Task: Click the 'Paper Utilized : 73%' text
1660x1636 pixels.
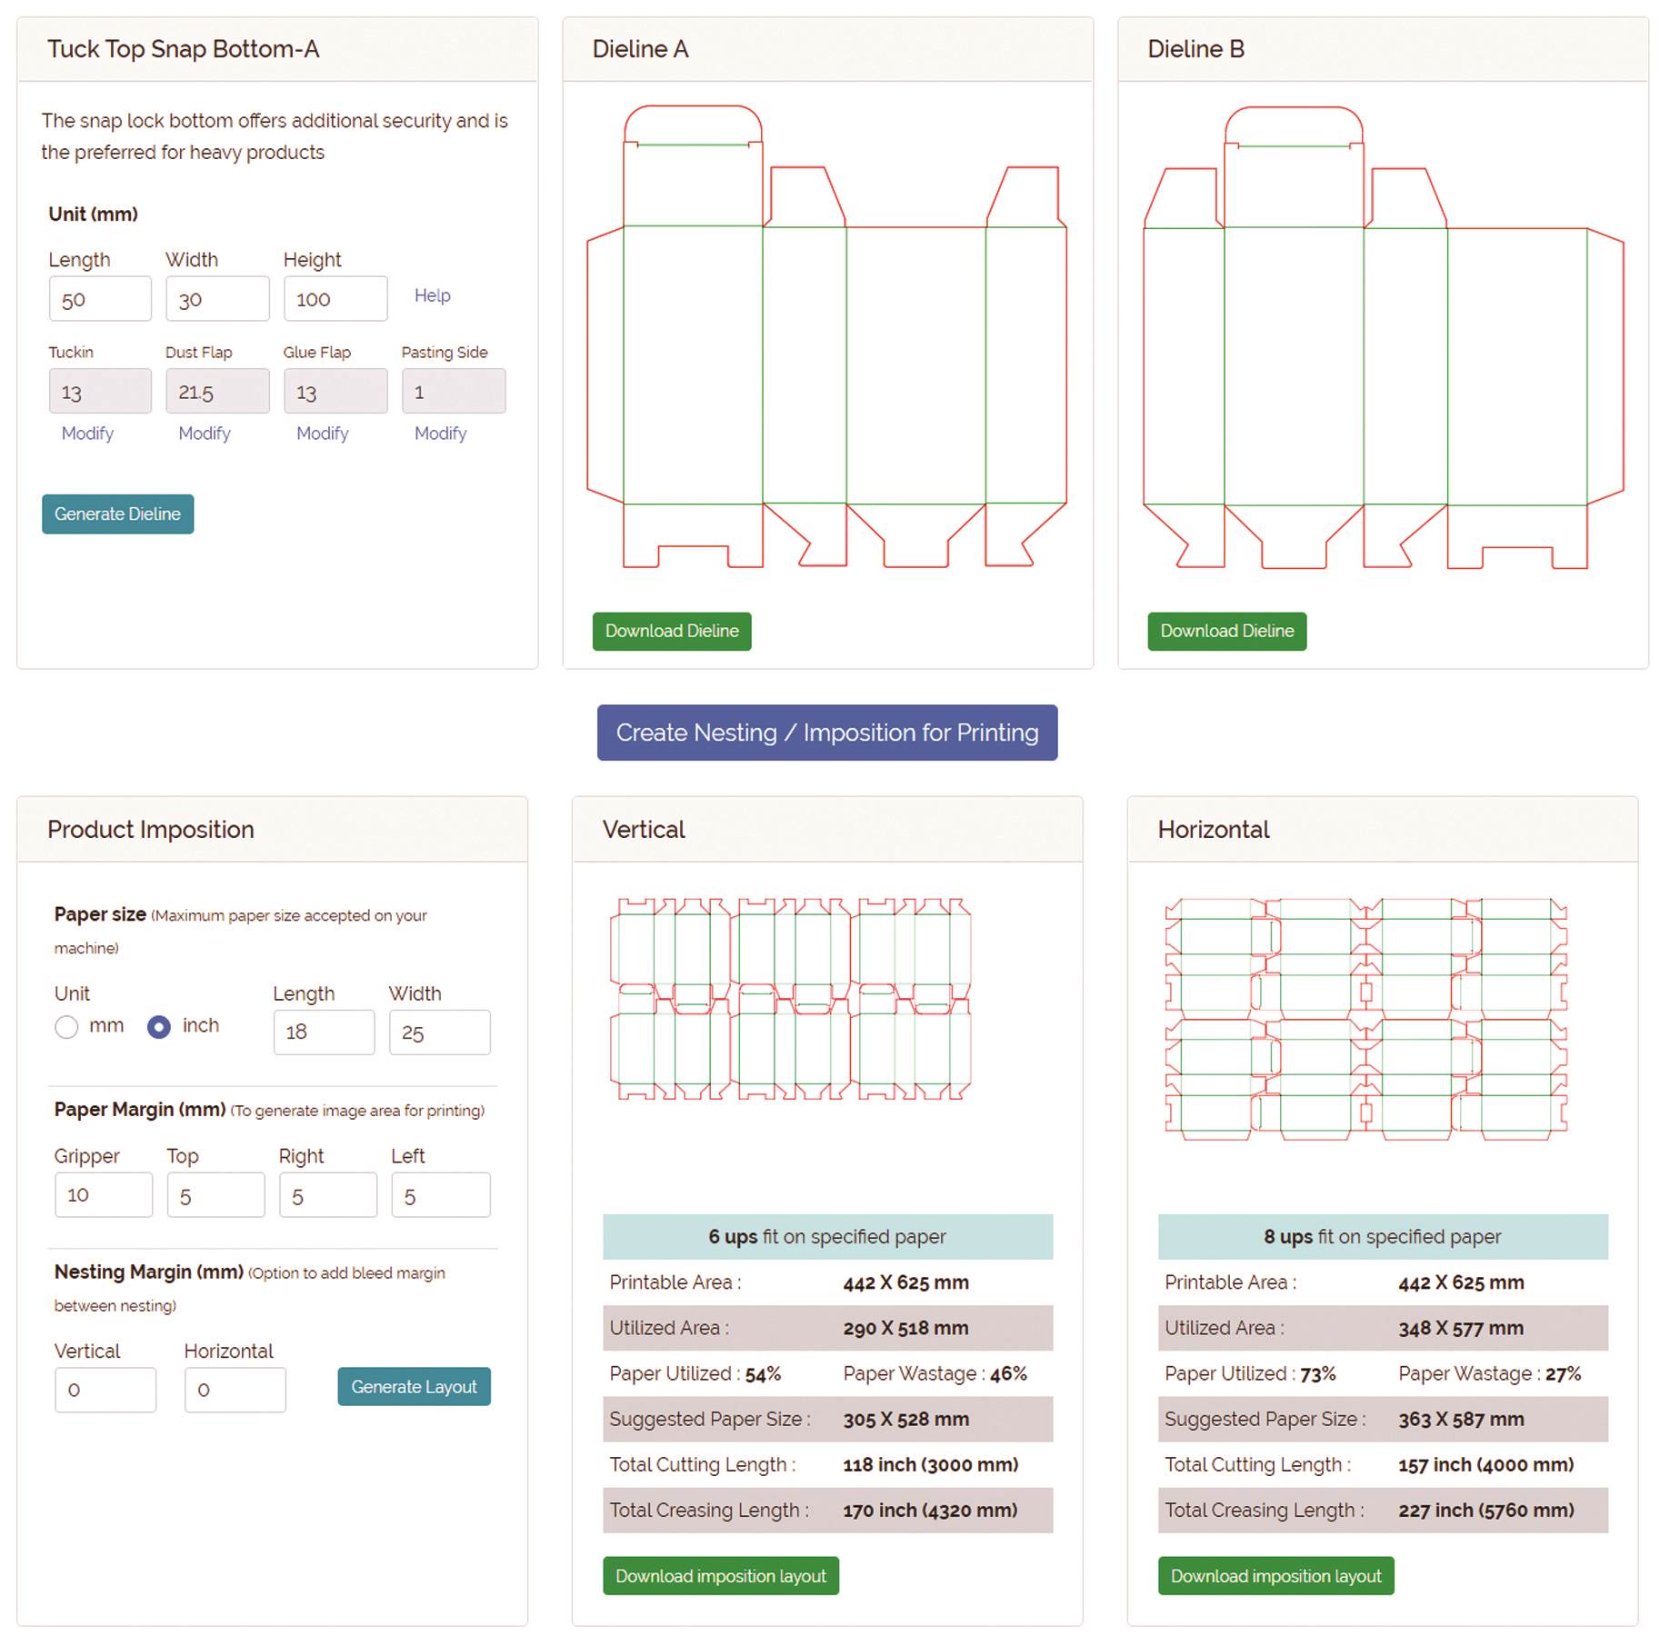Action: click(x=1250, y=1373)
